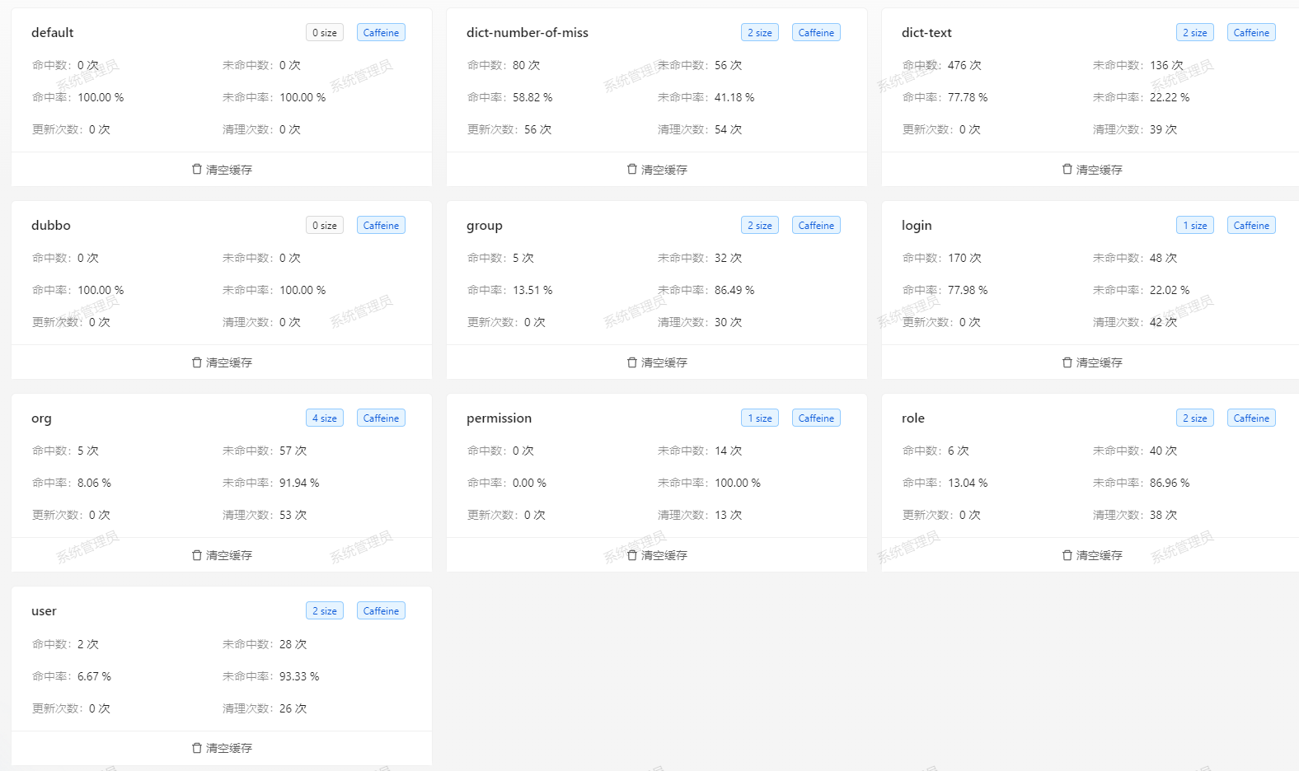Click the 4 size tag on org
This screenshot has width=1299, height=771.
click(325, 418)
